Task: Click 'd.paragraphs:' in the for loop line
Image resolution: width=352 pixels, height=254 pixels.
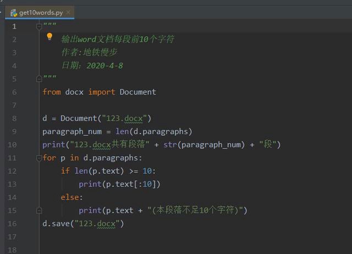Action: (x=113, y=158)
